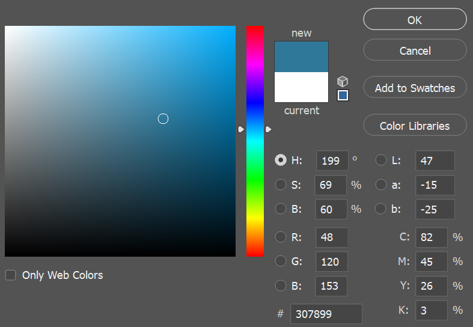Click the yellow Y field showing 26

(432, 286)
